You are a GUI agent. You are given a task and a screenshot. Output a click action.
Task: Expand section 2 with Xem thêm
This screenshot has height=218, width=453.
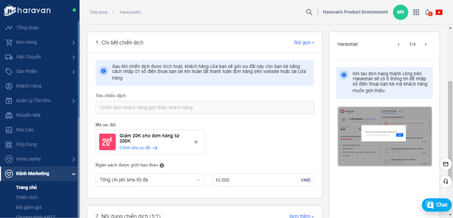pyautogui.click(x=302, y=216)
